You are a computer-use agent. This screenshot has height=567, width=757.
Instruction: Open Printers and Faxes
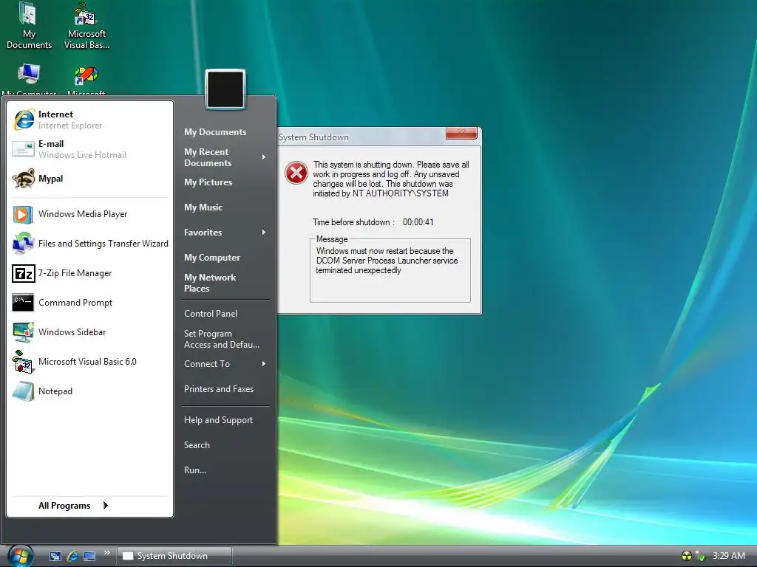click(x=219, y=388)
